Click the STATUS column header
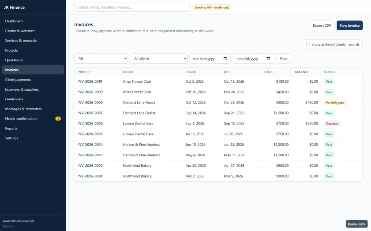This screenshot has height=231, width=371. (x=330, y=72)
